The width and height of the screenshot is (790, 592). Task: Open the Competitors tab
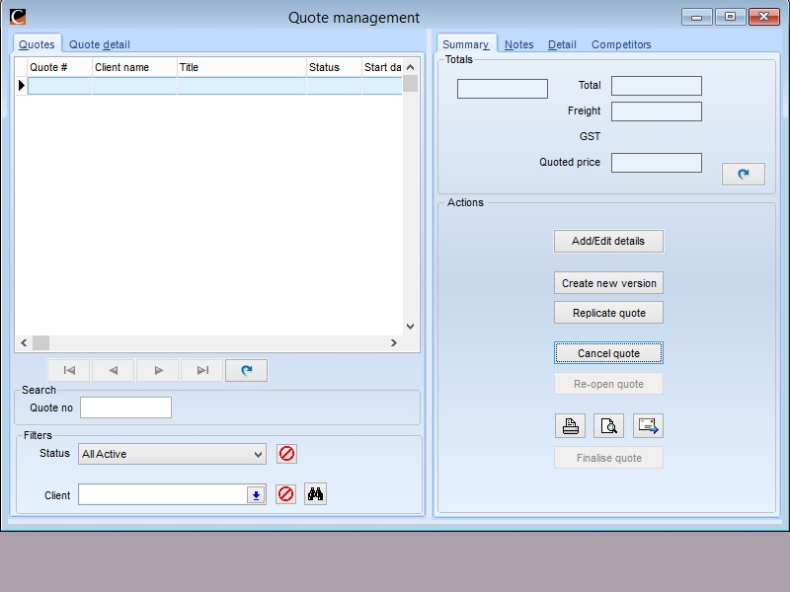[x=621, y=44]
